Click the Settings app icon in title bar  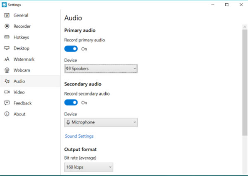(4, 5)
